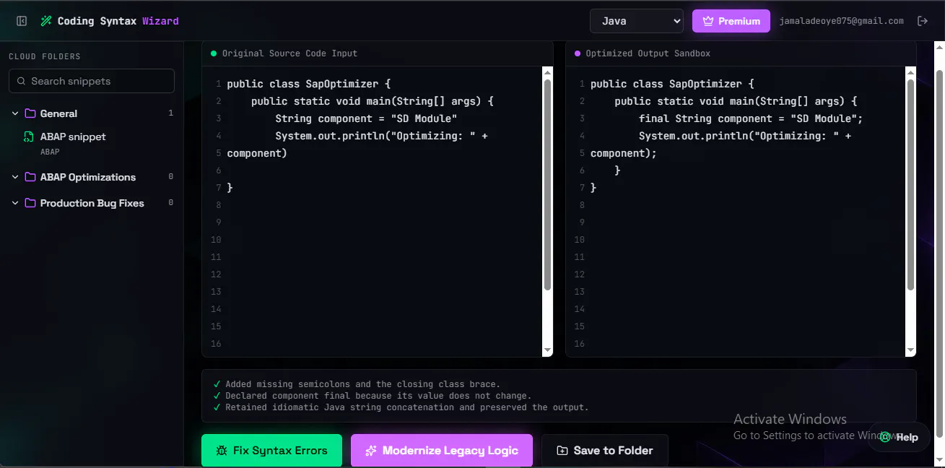Viewport: 945px width, 468px height.
Task: Open the Help button
Action: pyautogui.click(x=899, y=437)
